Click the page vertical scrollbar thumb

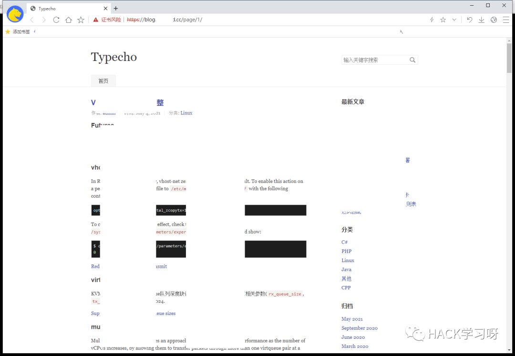[509, 58]
